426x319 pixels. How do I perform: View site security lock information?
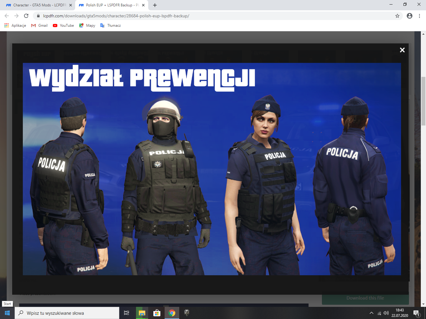pyautogui.click(x=38, y=16)
